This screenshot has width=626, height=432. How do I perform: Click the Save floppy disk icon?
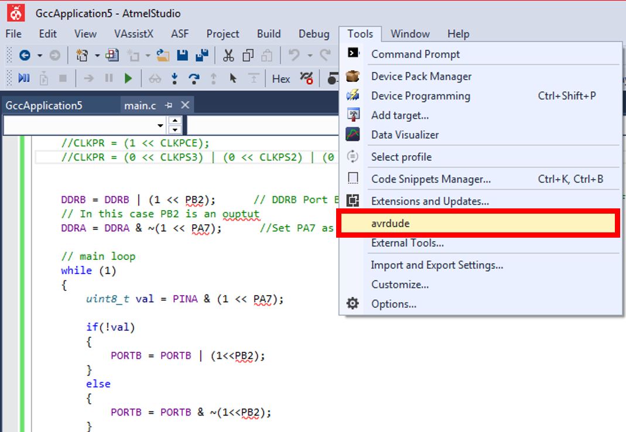pos(183,55)
